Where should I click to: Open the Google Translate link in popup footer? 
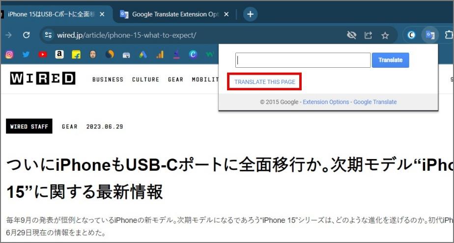(x=375, y=102)
